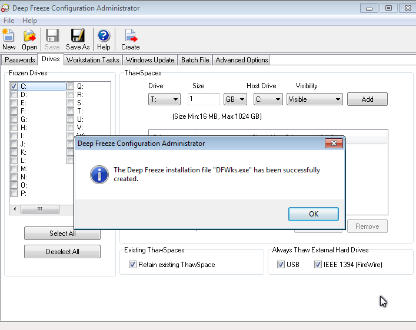Check the N: drive checkbox
The image size is (416, 330).
click(14, 176)
